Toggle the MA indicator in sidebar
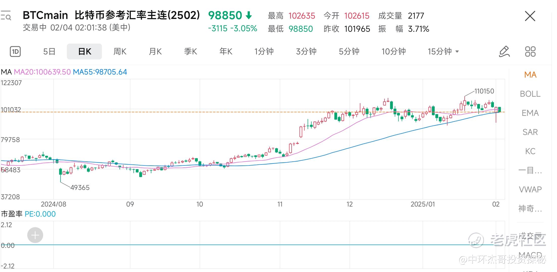Image resolution: width=557 pixels, height=272 pixels. pos(530,75)
